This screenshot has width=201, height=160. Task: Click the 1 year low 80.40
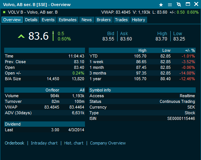coord(165,79)
